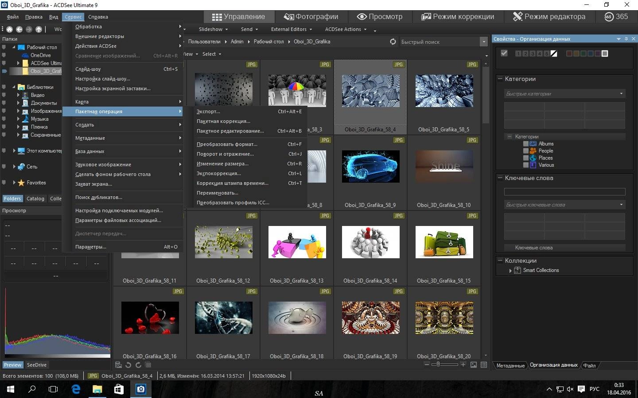Toggle Easy-Select marker beside OneDrive folder
Image resolution: width=638 pixels, height=398 pixels.
pyautogui.click(x=4, y=55)
